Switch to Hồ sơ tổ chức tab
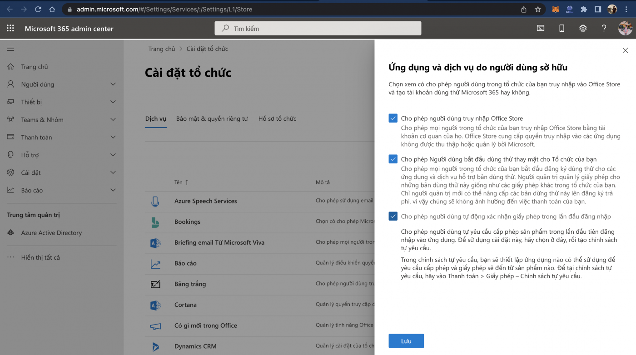 click(277, 118)
